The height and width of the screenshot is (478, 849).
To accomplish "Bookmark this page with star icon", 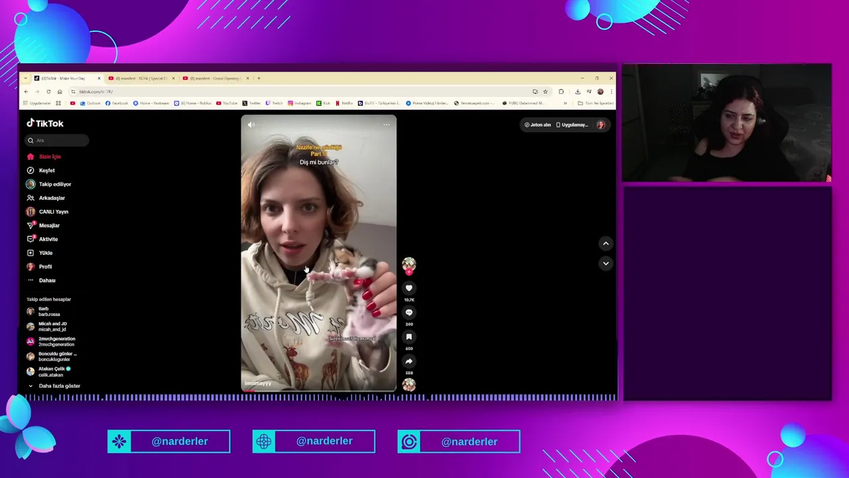I will coord(545,92).
